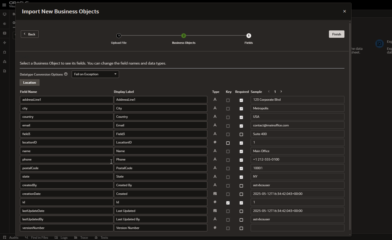Edit the Created display label input
Viewport: 392px width, 240px height.
[161, 194]
